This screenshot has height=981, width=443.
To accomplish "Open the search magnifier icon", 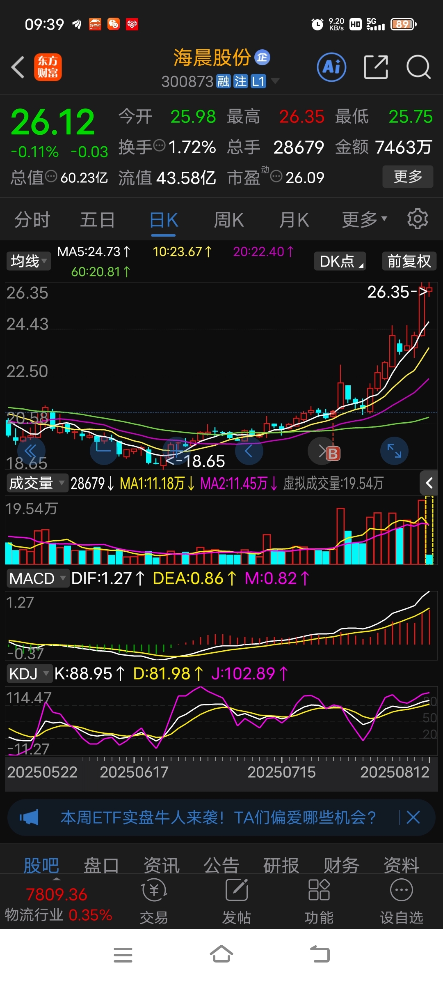I will 418,67.
